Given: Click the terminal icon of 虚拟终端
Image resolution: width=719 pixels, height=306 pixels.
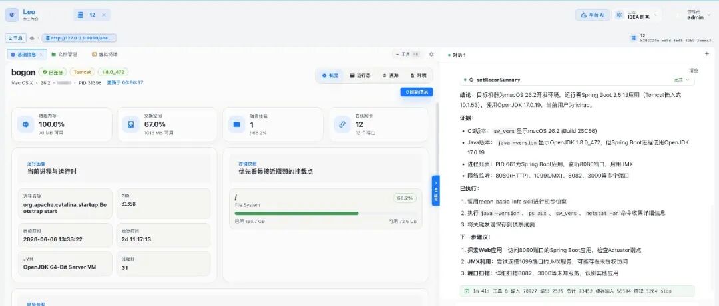Looking at the screenshot, I should (x=94, y=54).
